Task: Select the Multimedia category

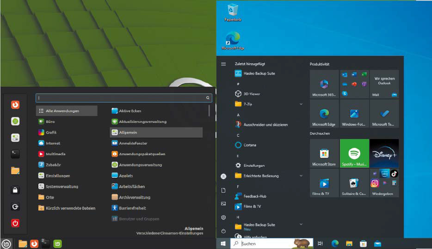Action: click(x=67, y=154)
